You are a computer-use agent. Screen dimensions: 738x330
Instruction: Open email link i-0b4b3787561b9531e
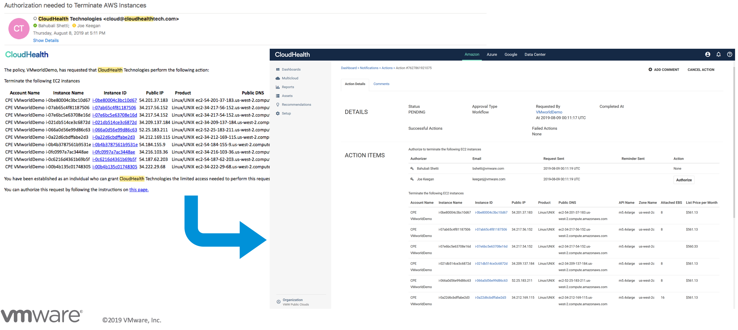(115, 144)
